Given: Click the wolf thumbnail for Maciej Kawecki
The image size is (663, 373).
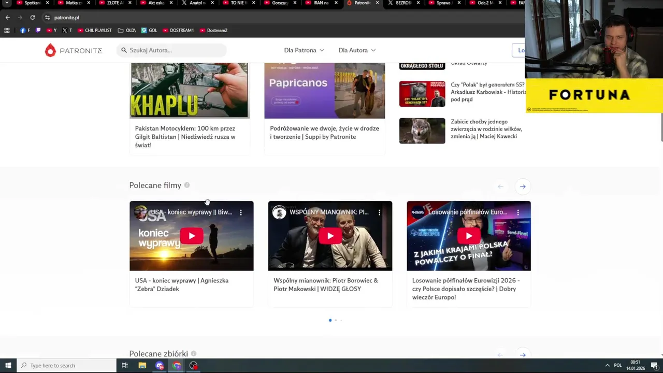Looking at the screenshot, I should [x=422, y=131].
